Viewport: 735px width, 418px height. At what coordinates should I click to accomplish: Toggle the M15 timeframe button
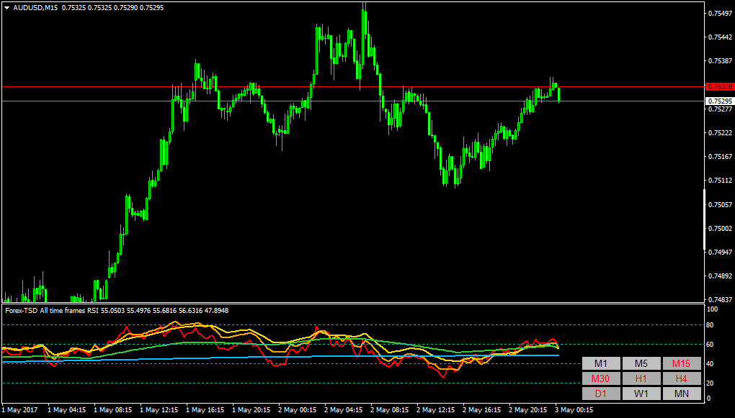[x=682, y=364]
